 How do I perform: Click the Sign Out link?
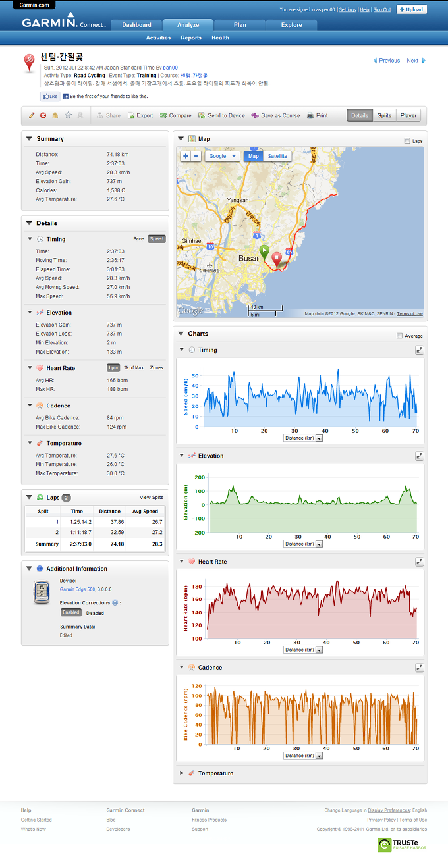[x=382, y=9]
